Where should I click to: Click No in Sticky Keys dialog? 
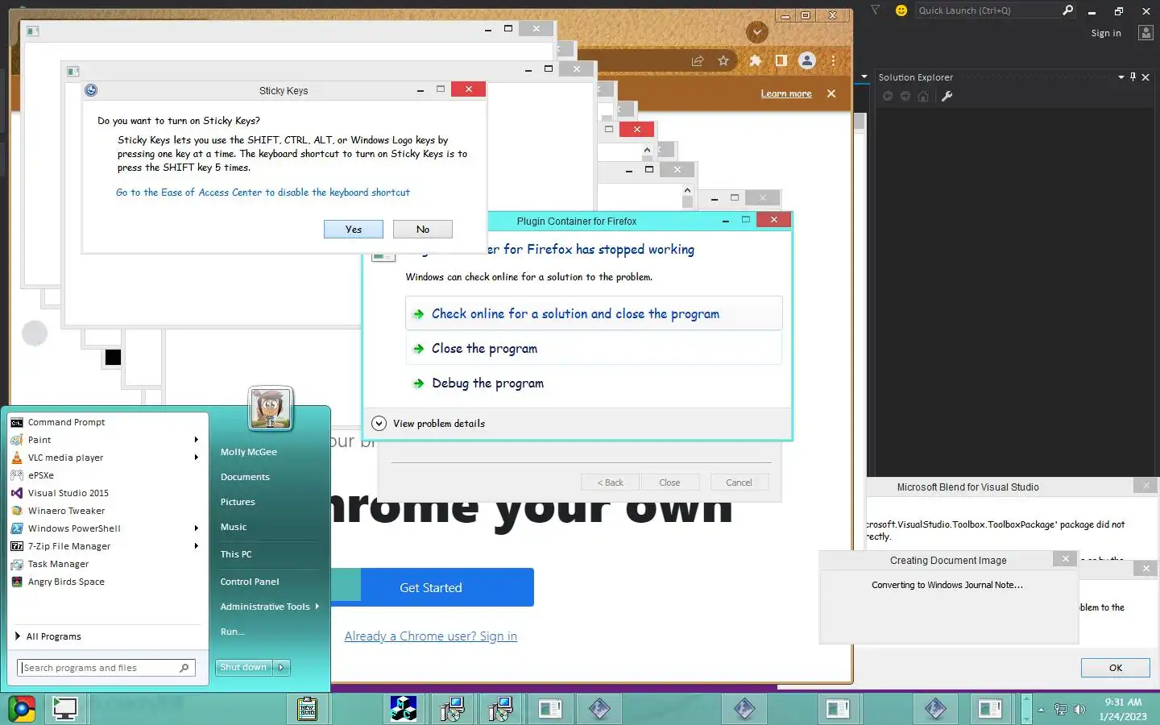(423, 230)
